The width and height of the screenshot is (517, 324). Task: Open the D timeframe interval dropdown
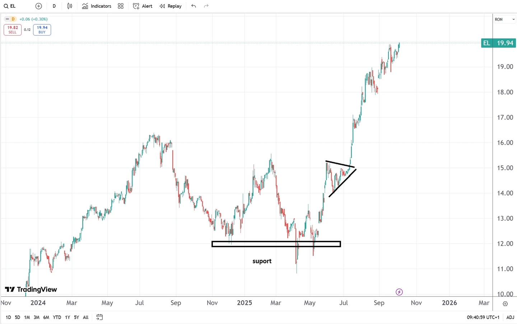54,6
